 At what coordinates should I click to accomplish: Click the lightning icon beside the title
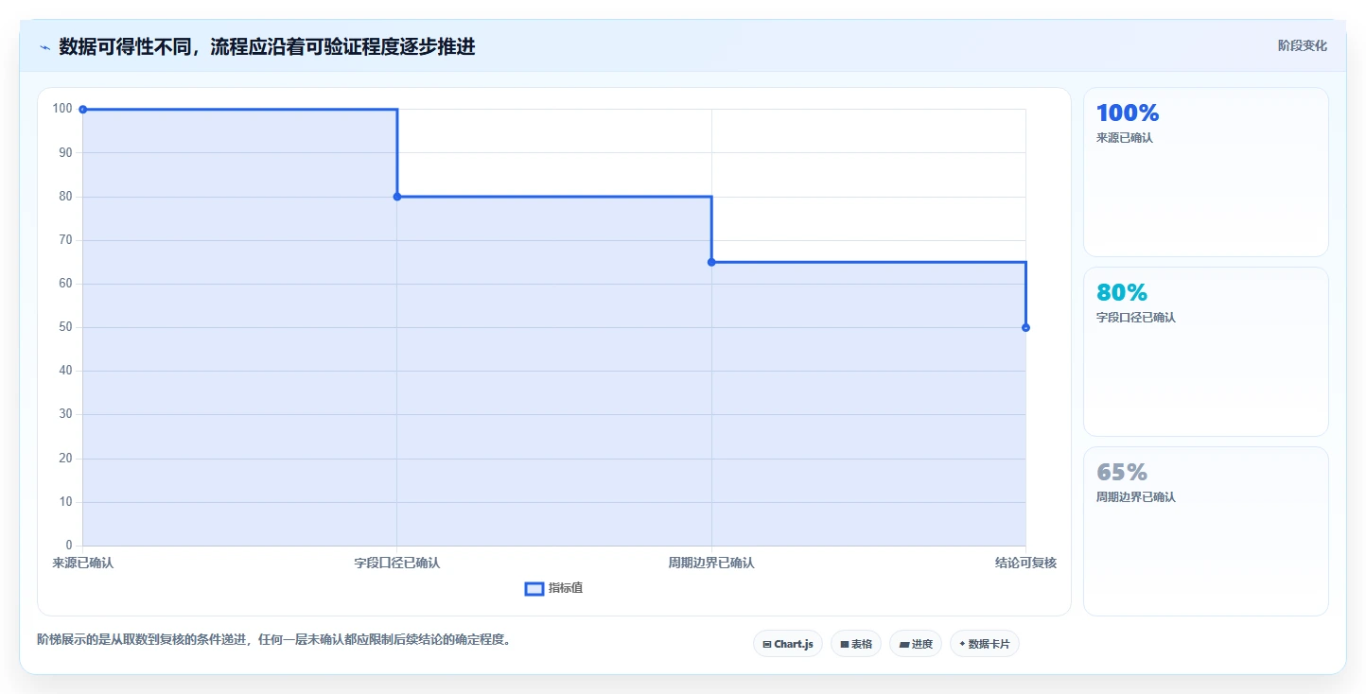tap(44, 47)
